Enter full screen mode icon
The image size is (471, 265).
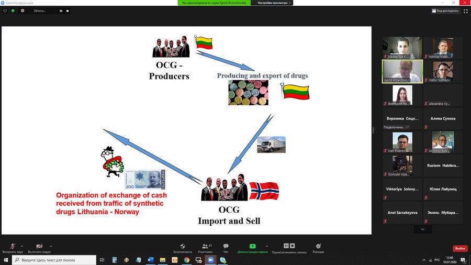(x=466, y=11)
